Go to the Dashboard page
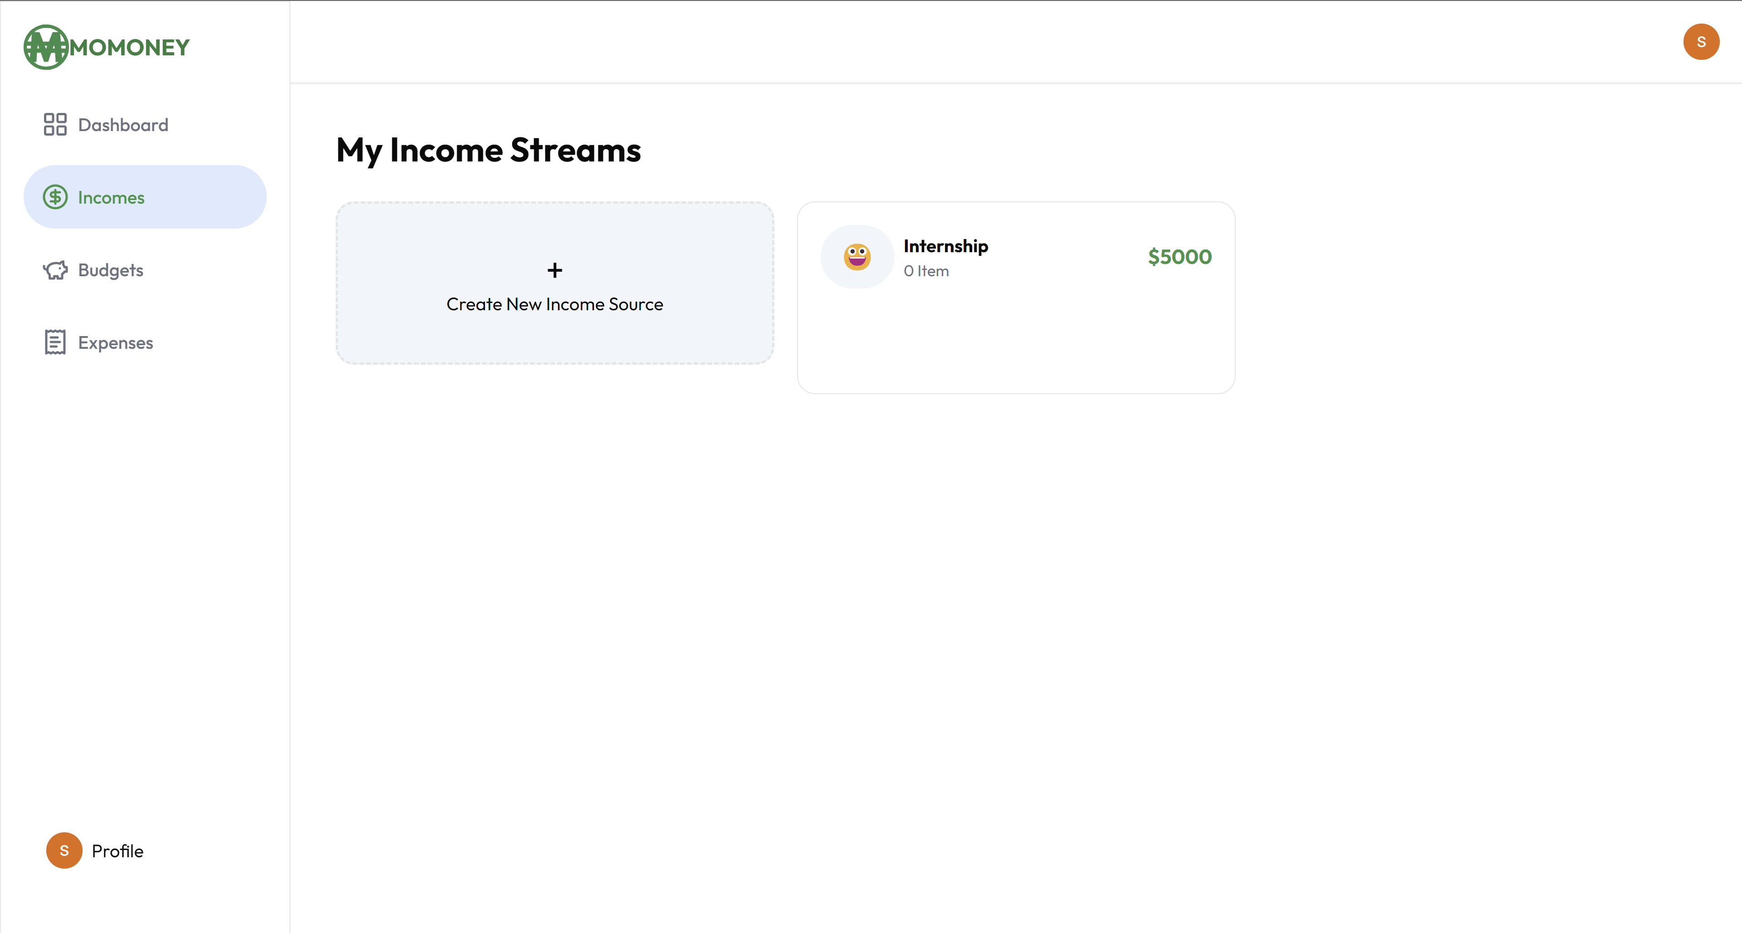The width and height of the screenshot is (1742, 933). click(123, 125)
